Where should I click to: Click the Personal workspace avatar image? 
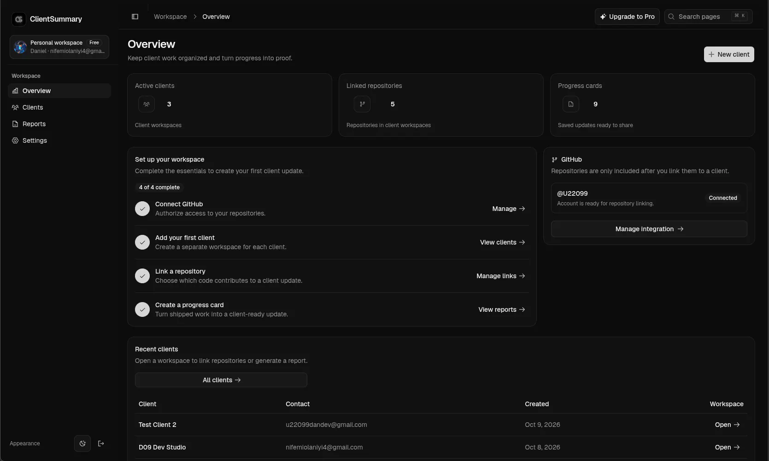(x=20, y=47)
